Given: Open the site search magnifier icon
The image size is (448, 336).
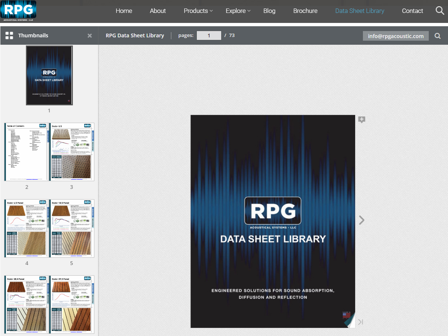Looking at the screenshot, I should 439,11.
